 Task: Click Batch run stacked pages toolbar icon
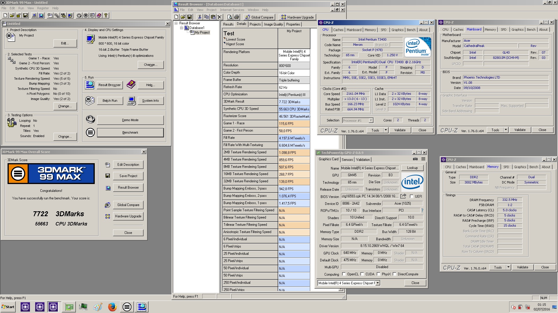click(92, 16)
